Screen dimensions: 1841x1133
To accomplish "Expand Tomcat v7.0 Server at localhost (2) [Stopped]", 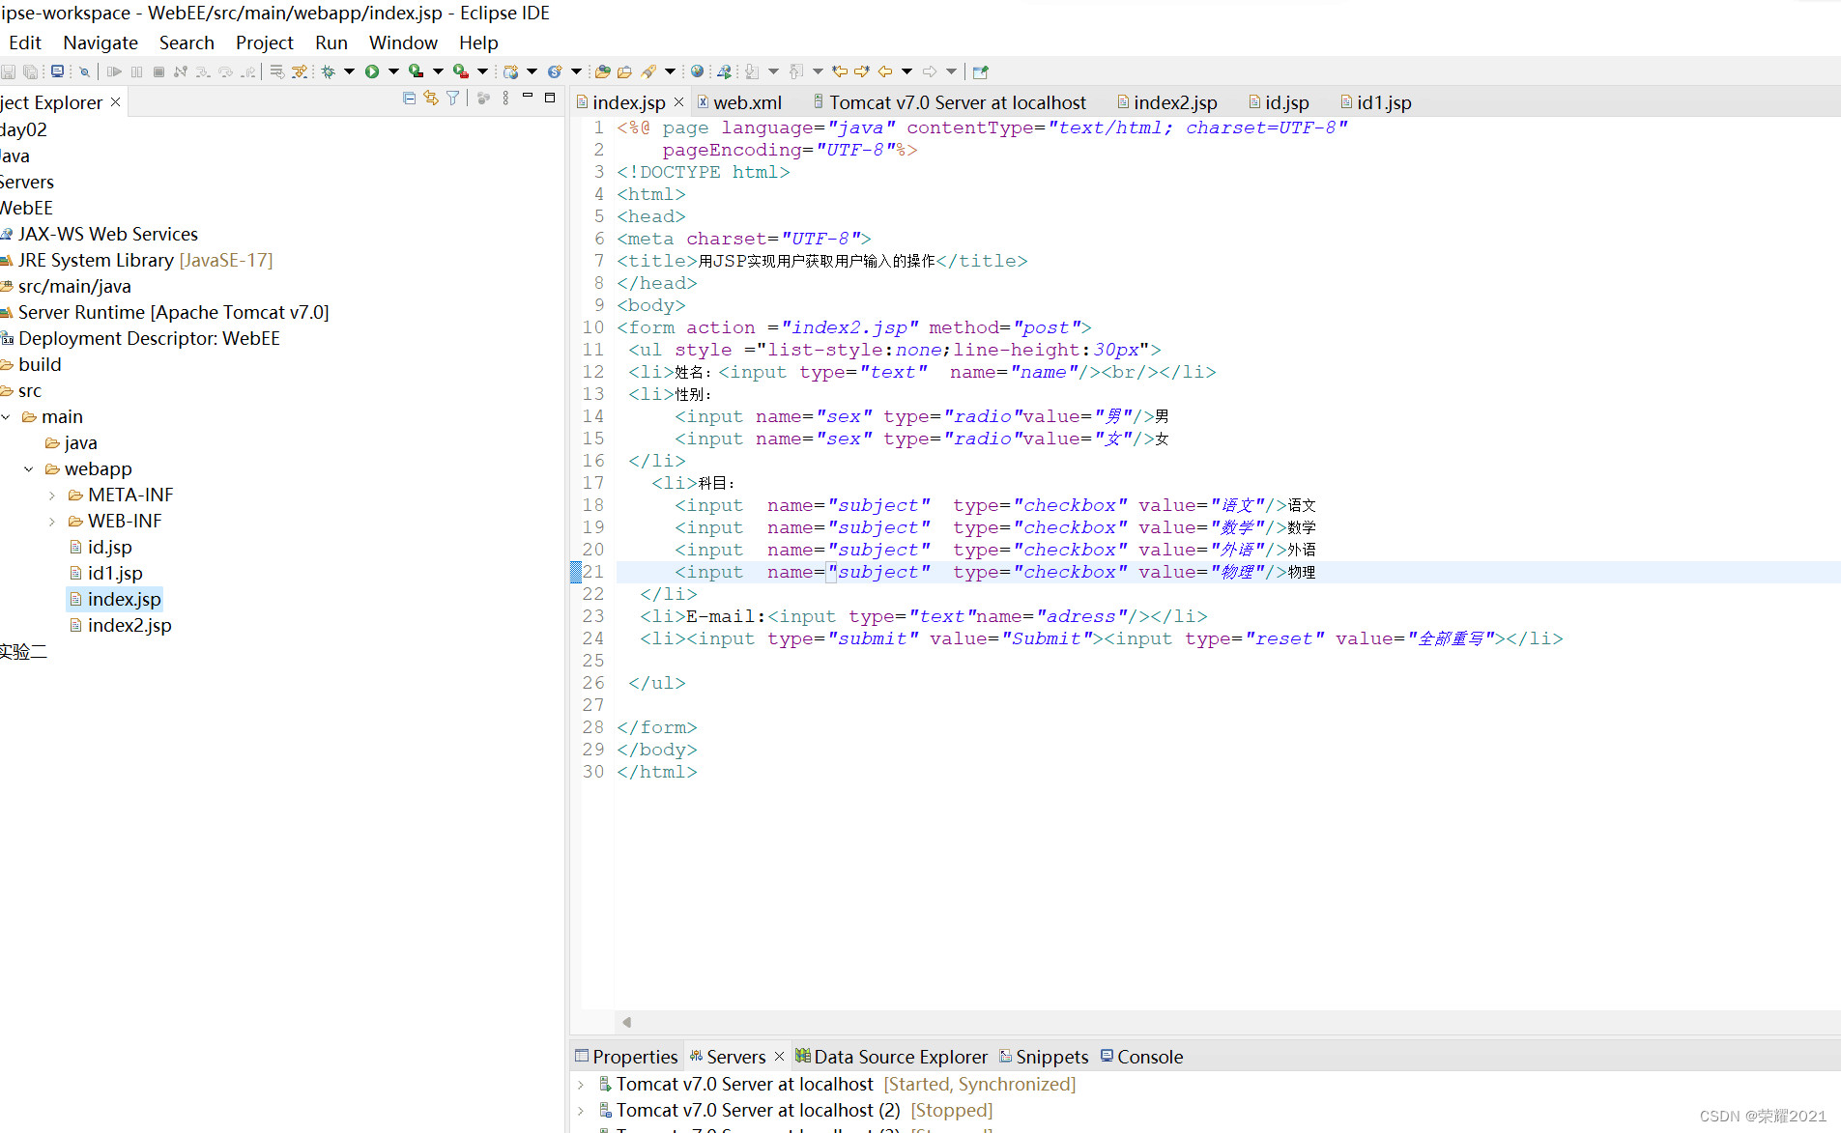I will click(x=581, y=1111).
